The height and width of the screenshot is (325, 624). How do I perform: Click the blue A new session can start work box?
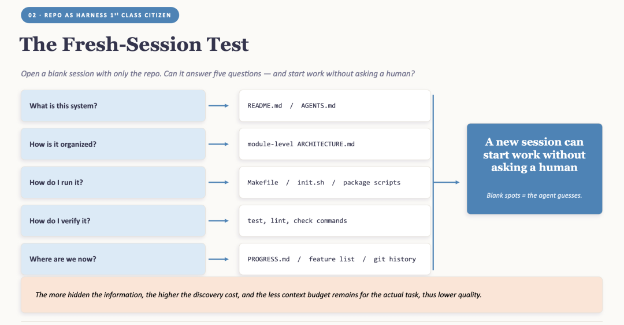click(534, 169)
